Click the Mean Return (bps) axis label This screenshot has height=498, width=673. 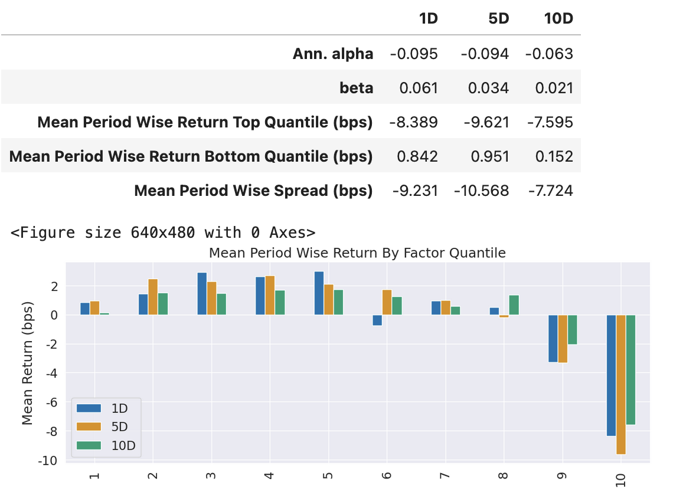27,363
